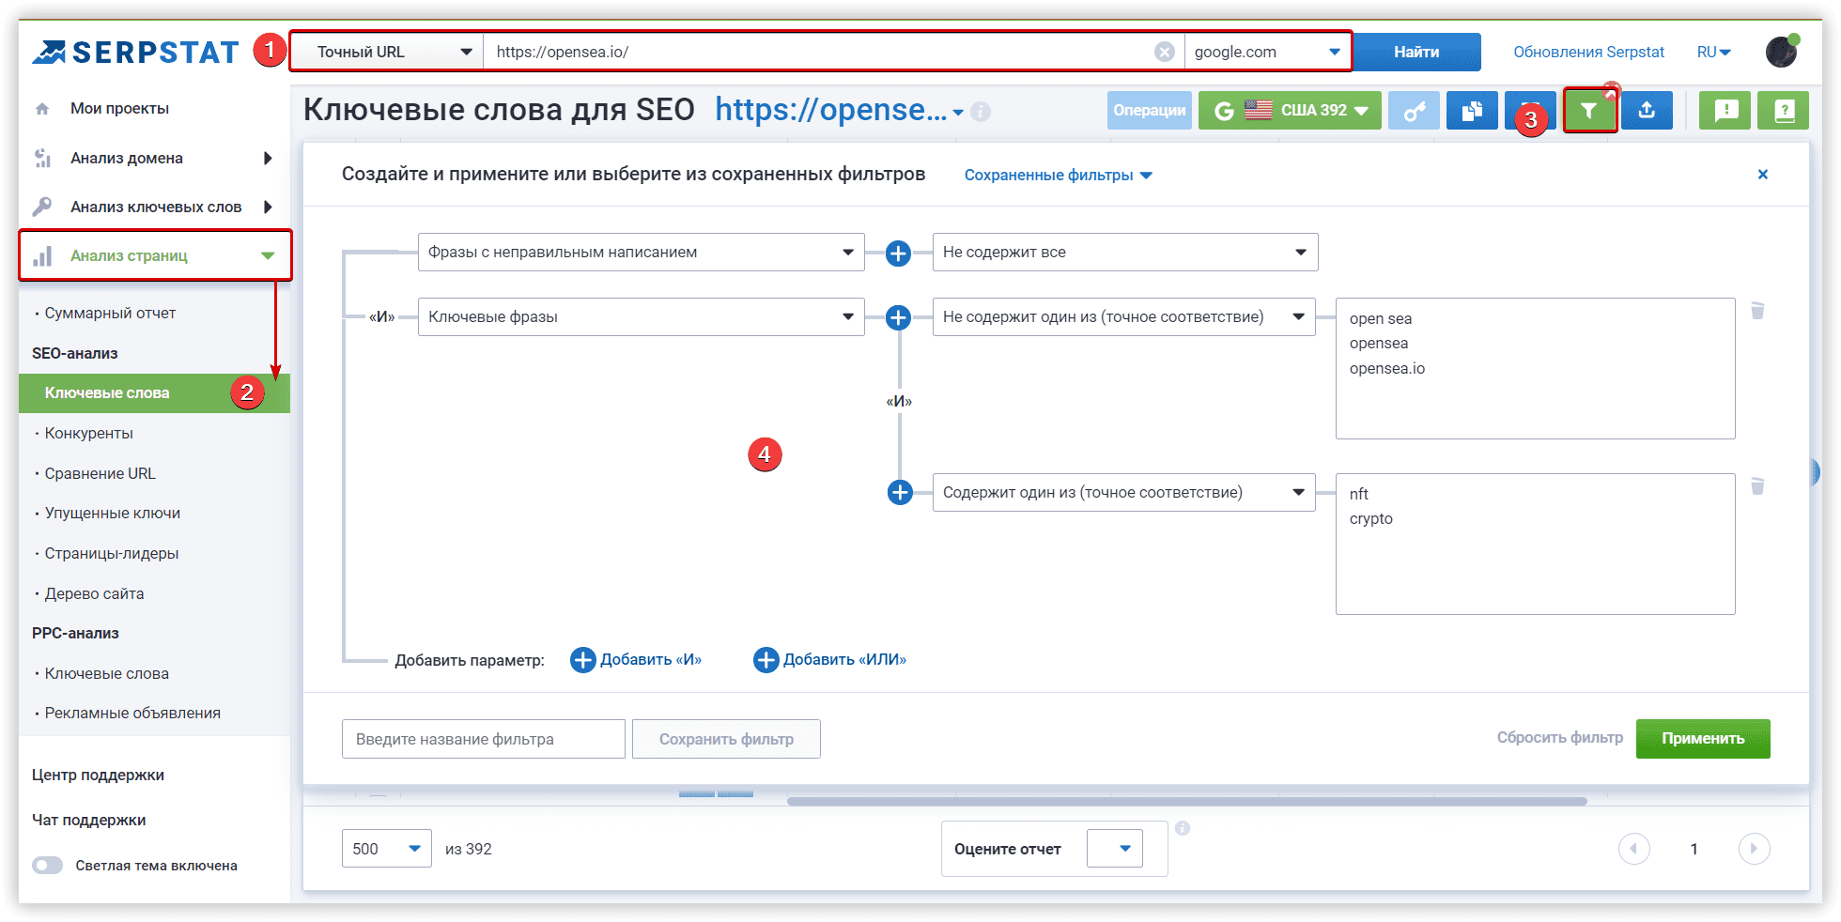This screenshot has height=922, width=1841.
Task: Open the 'Оцените отчет' rating dropdown
Action: coord(1115,849)
